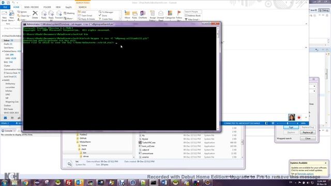Switch to the SEND / RECEIVE tab
The image size is (331, 186).
tap(31, 7)
